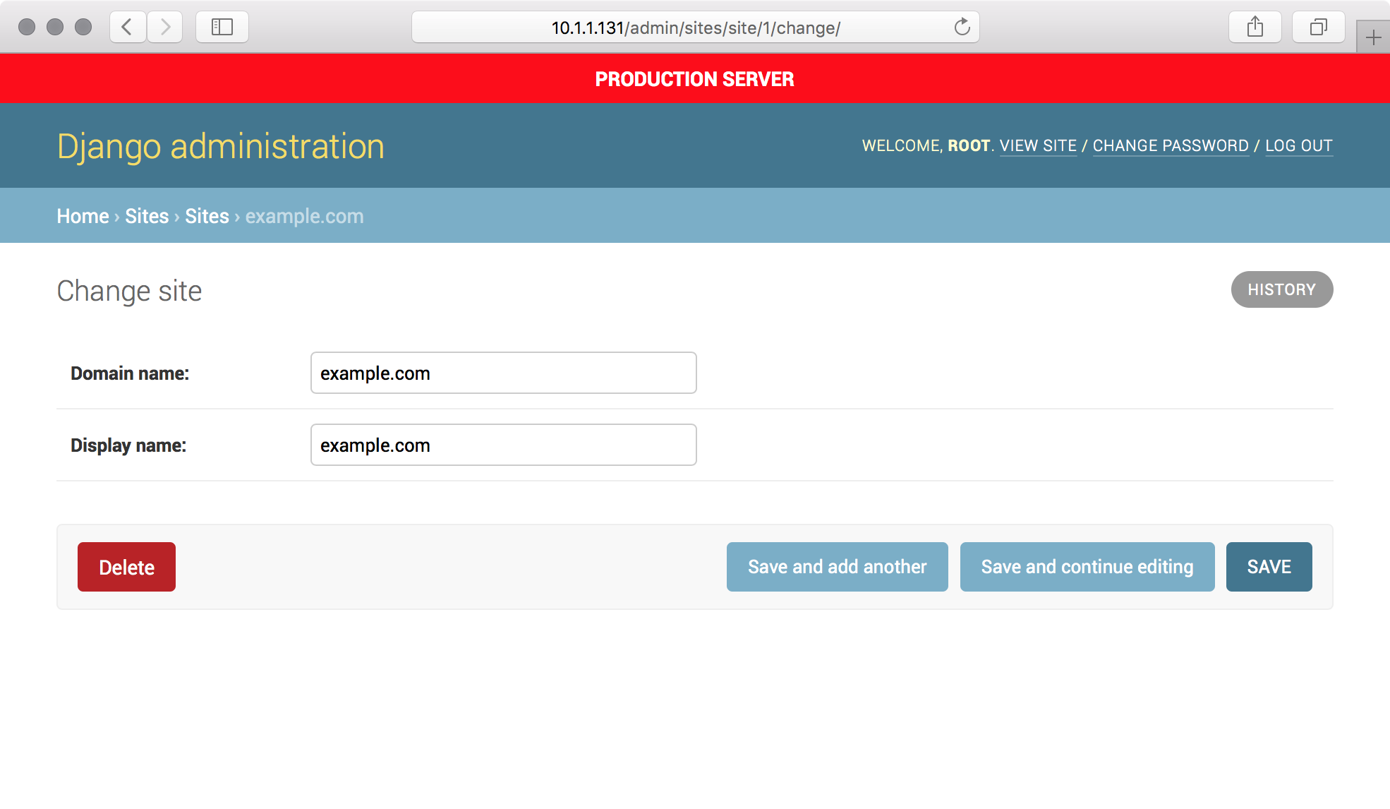Open the share icon in toolbar
The width and height of the screenshot is (1390, 809).
point(1255,28)
